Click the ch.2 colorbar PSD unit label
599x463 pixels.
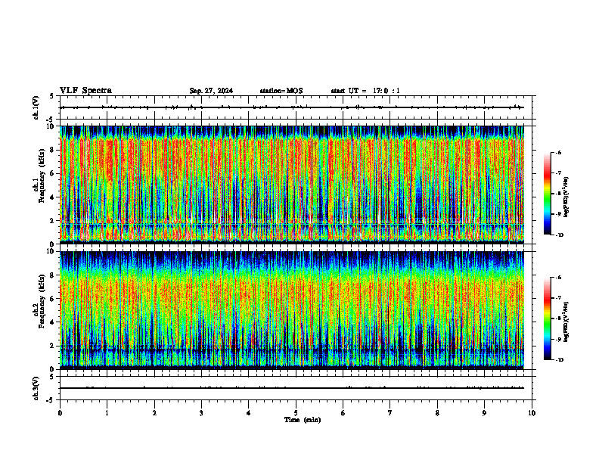click(x=566, y=322)
